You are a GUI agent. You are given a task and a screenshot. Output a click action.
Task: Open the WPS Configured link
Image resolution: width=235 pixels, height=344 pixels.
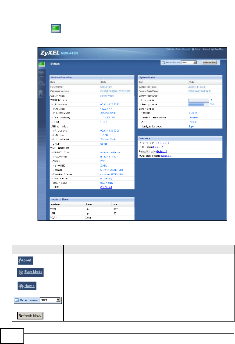point(106,187)
